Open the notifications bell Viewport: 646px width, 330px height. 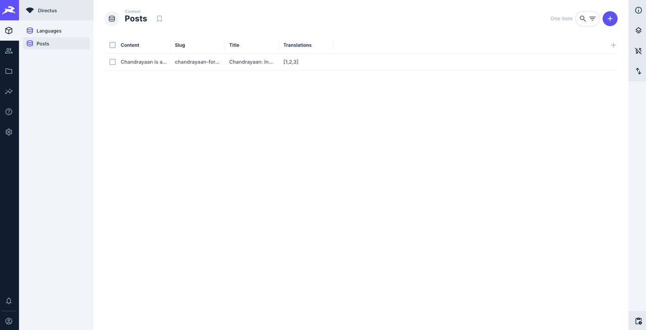coord(9,301)
